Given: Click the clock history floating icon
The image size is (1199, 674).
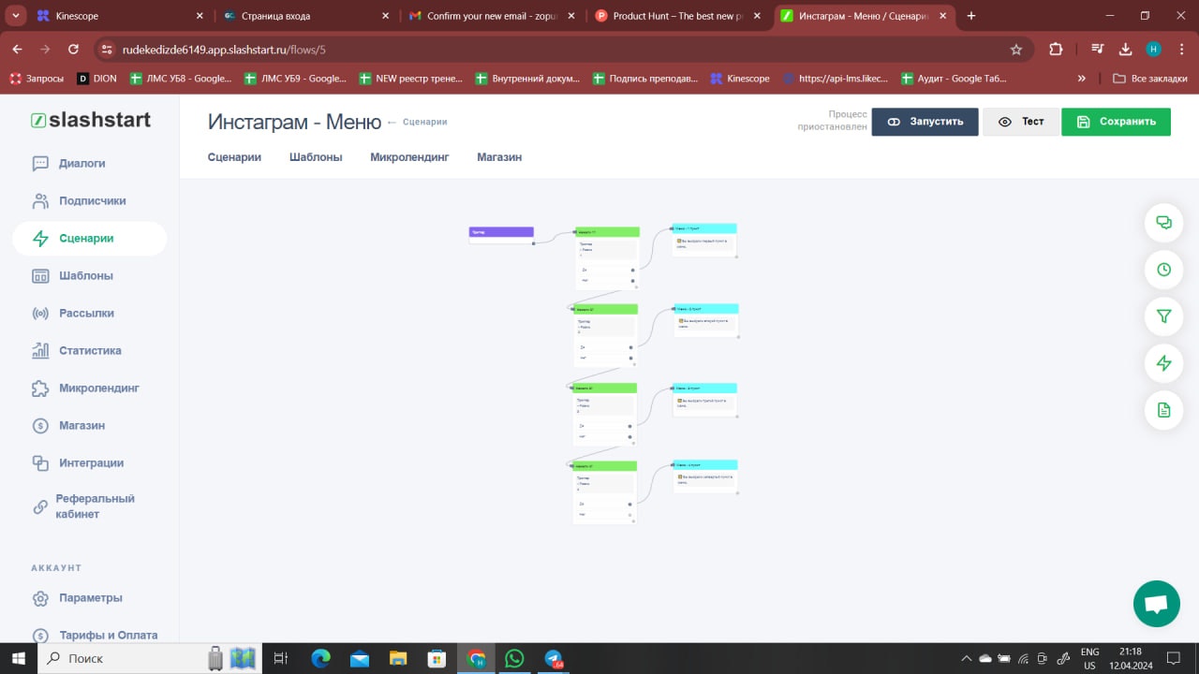Looking at the screenshot, I should 1164,270.
